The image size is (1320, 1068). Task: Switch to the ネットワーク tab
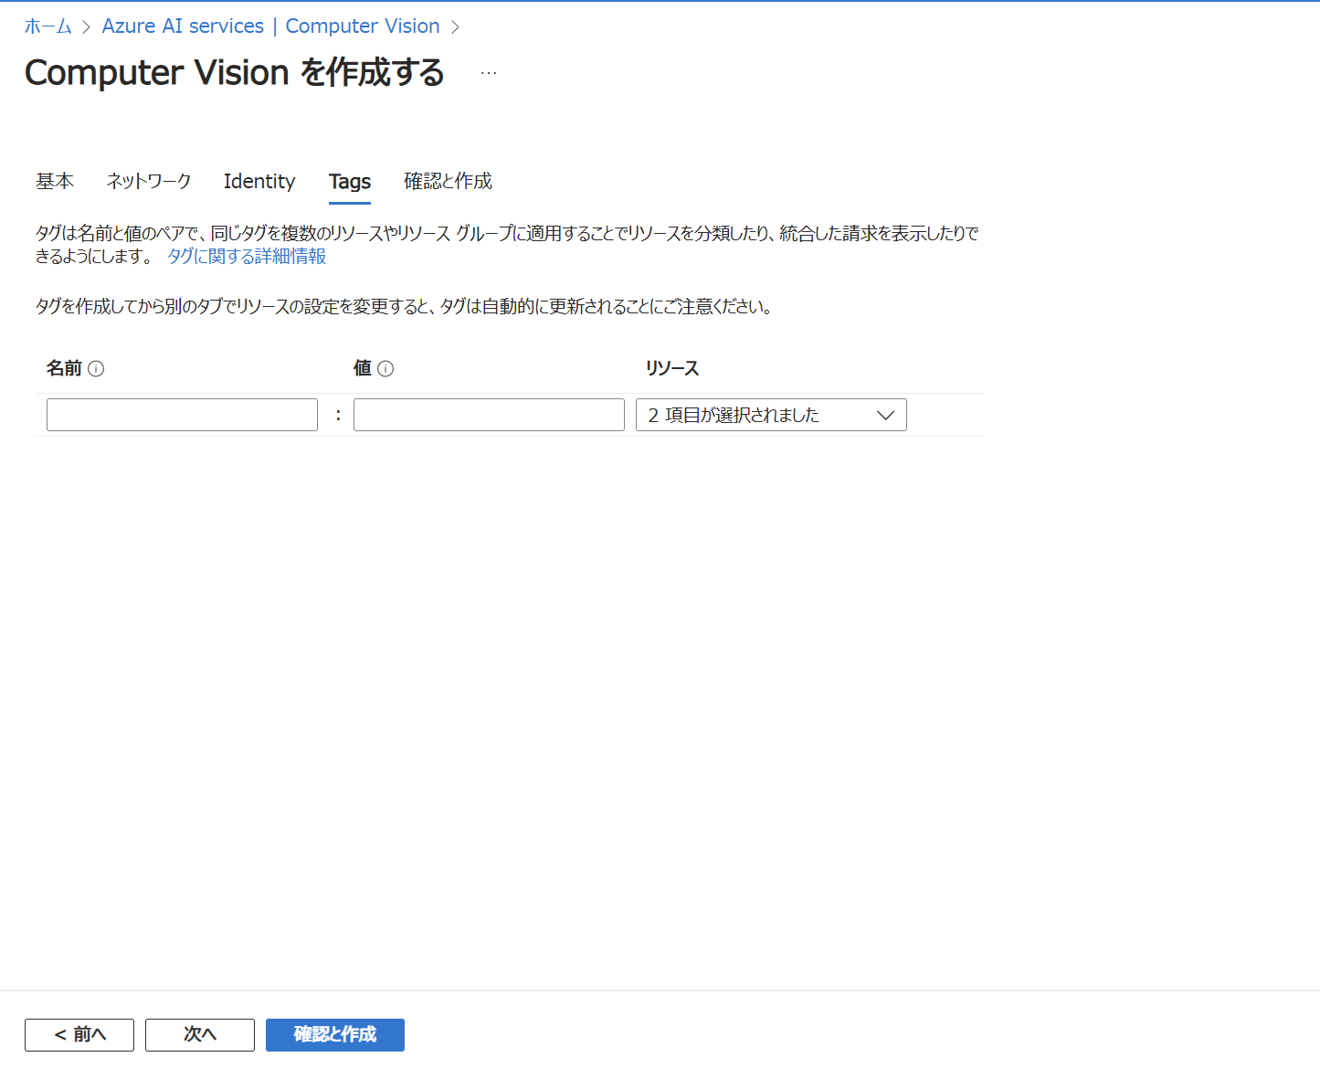pos(149,181)
